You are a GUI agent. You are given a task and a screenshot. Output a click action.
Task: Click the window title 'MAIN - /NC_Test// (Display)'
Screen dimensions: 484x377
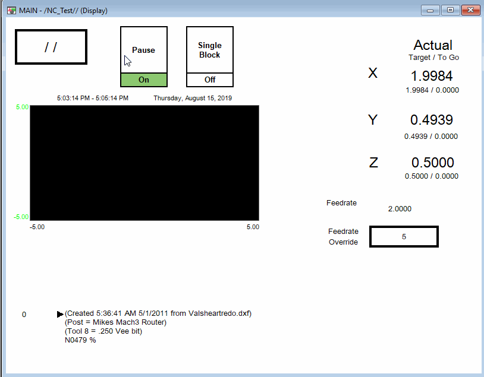pos(63,11)
